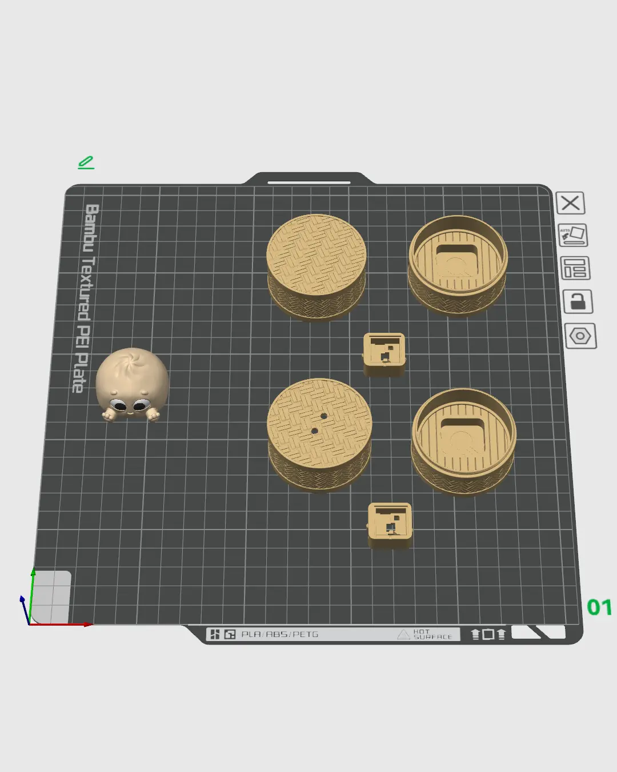
Task: Select the lower small square part
Action: point(390,526)
